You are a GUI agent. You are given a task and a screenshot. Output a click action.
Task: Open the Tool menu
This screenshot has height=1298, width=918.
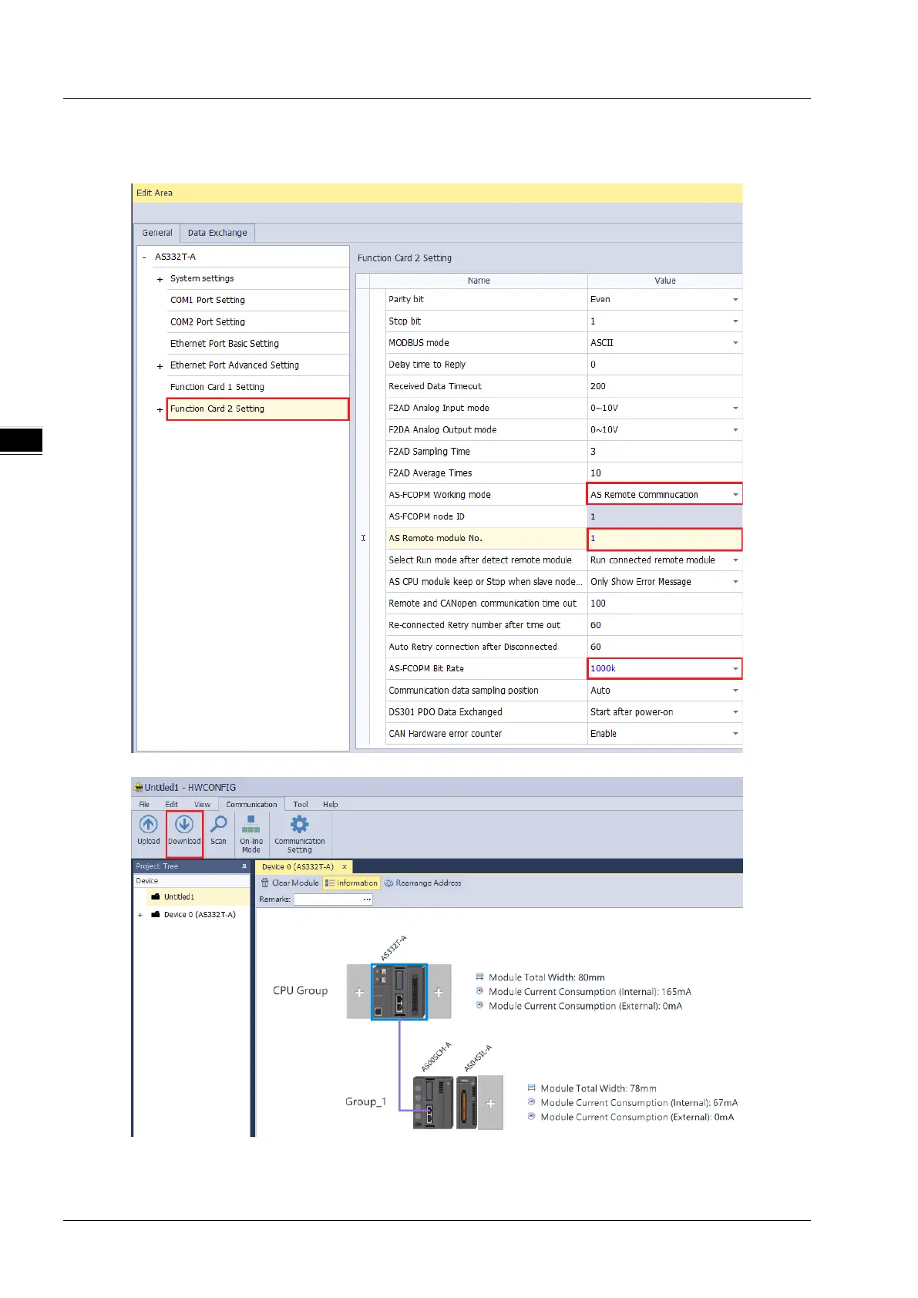click(x=301, y=804)
